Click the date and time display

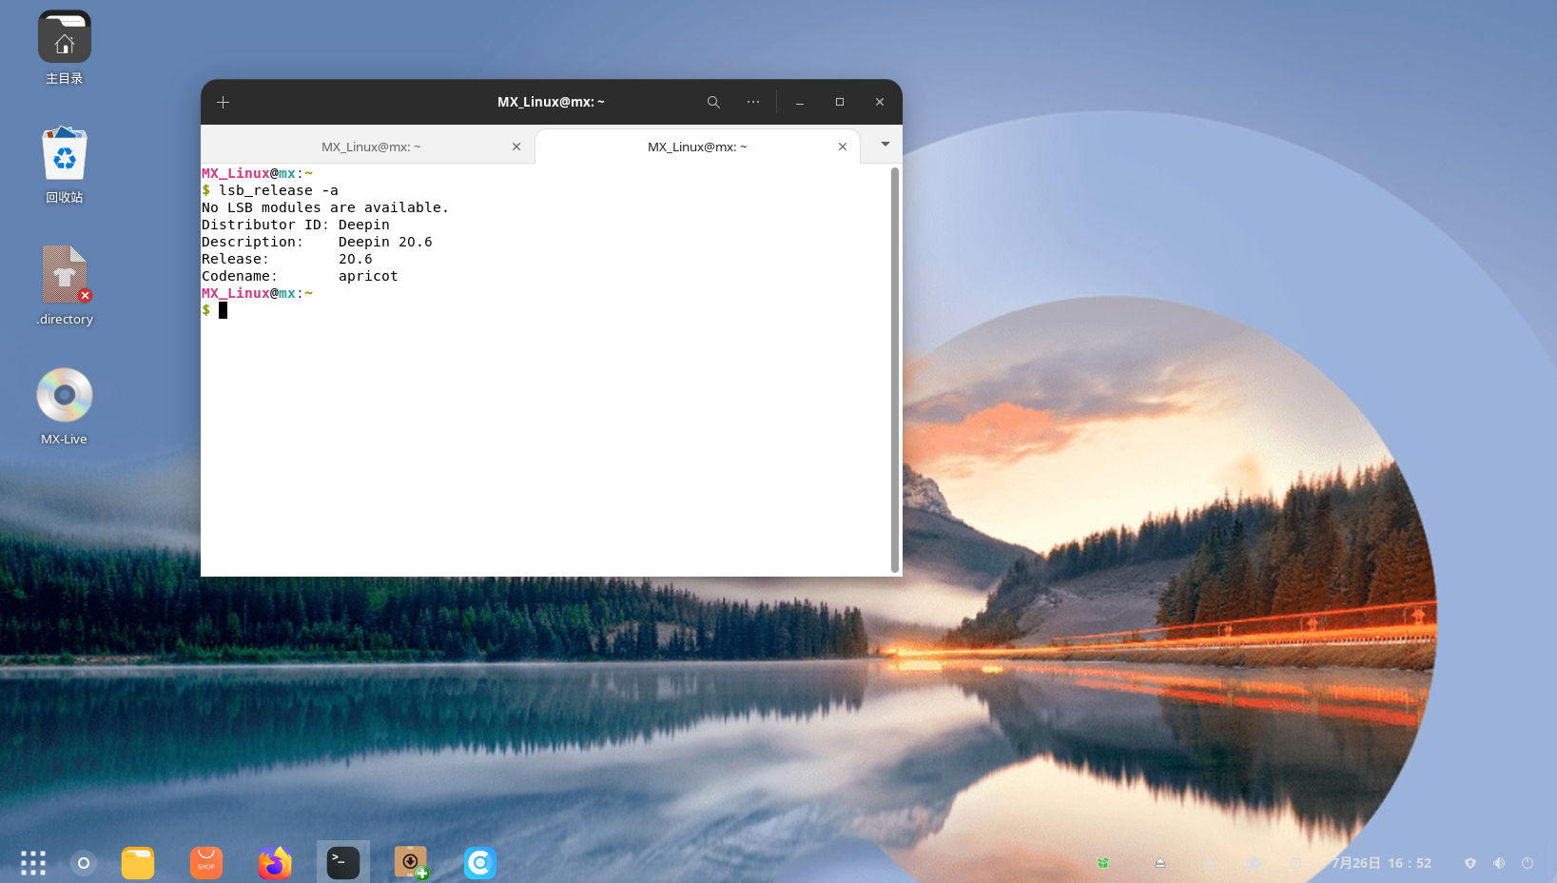pyautogui.click(x=1381, y=863)
